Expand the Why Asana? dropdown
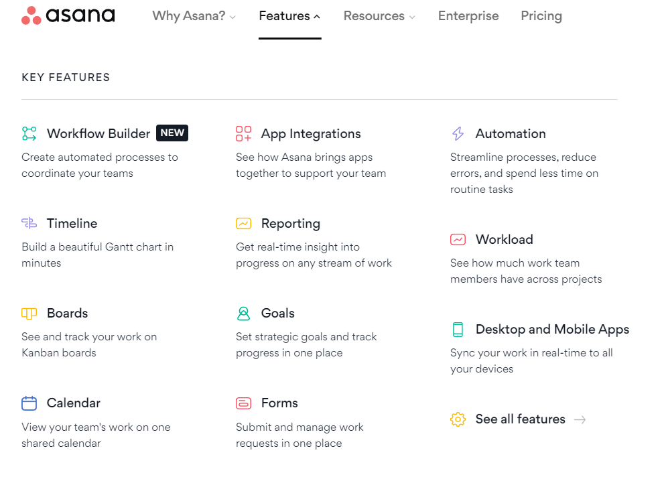Image resolution: width=664 pixels, height=479 pixels. (194, 15)
